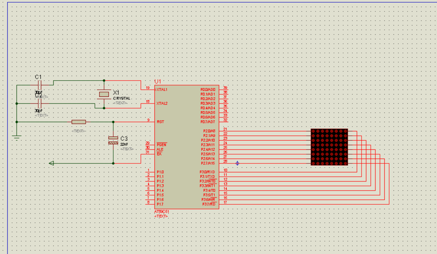437x254 pixels.
Task: Click the C1 reference label
Action: 38,77
